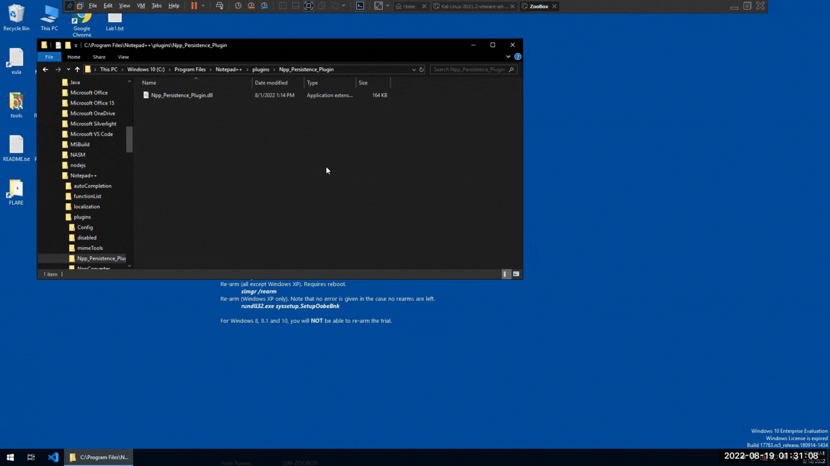Screen dimensions: 830x466
Task: Open the VMware Snapshot Manager
Action: click(265, 5)
